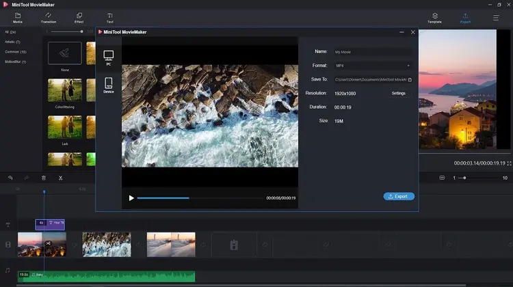Click the Export button in the dialog

(399, 196)
